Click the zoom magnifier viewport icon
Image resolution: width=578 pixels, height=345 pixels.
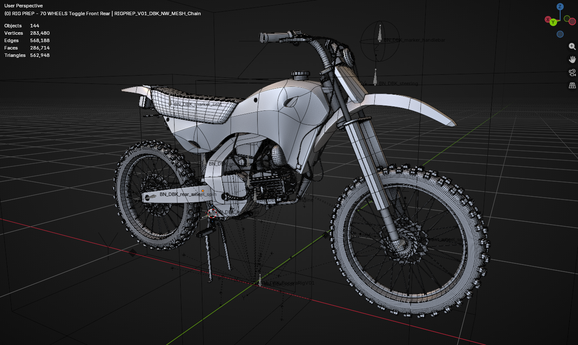(x=572, y=46)
